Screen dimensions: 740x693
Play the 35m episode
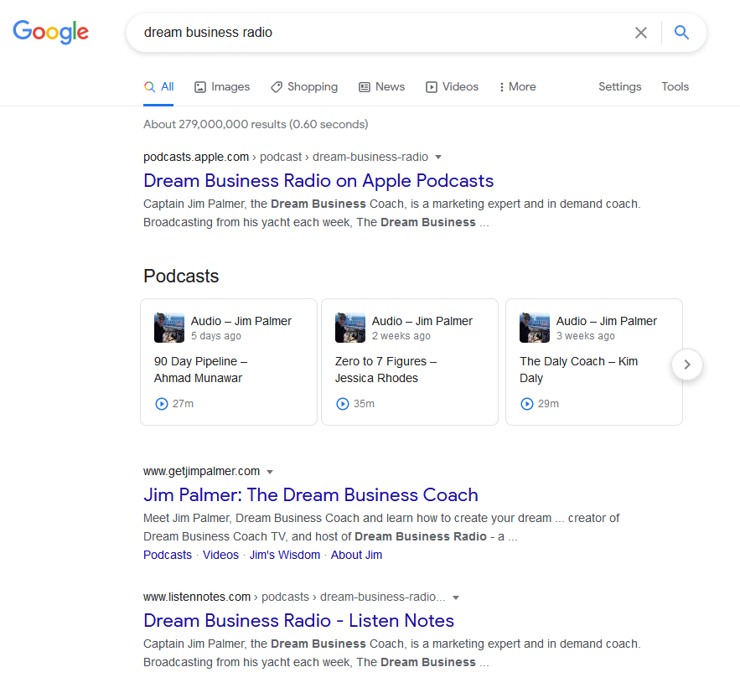(343, 404)
